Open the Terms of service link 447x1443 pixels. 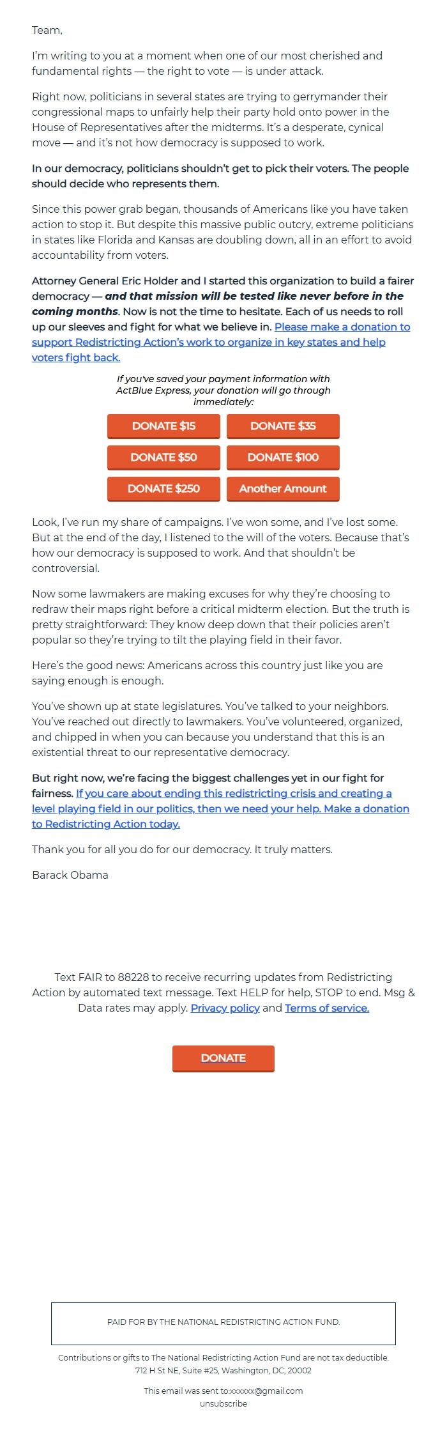click(x=326, y=1008)
